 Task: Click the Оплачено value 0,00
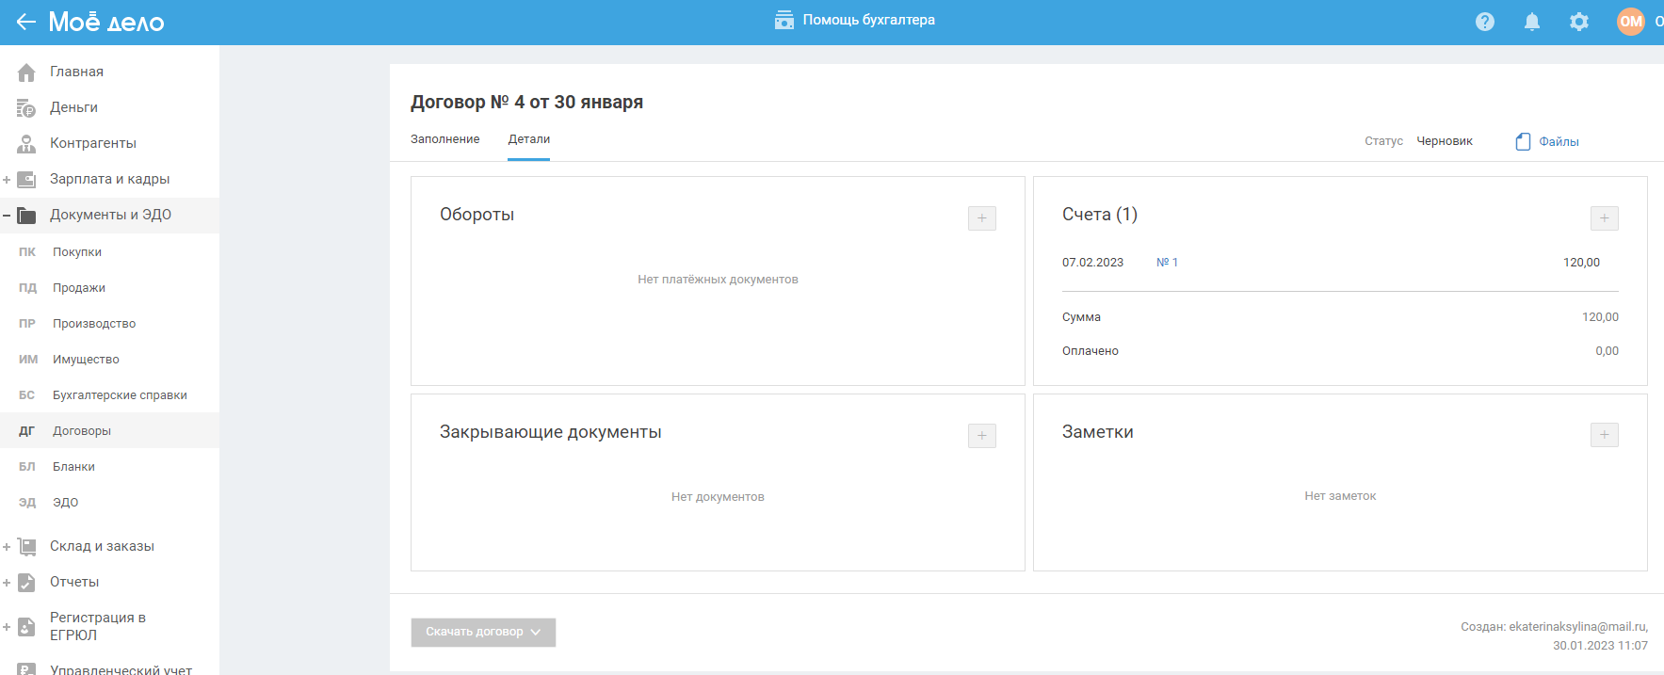1607,351
